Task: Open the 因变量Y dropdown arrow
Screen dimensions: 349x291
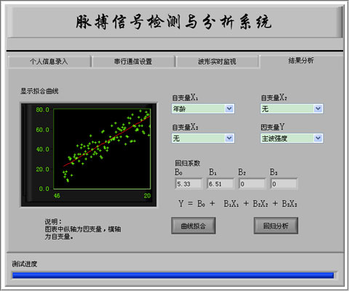Action: [318, 139]
